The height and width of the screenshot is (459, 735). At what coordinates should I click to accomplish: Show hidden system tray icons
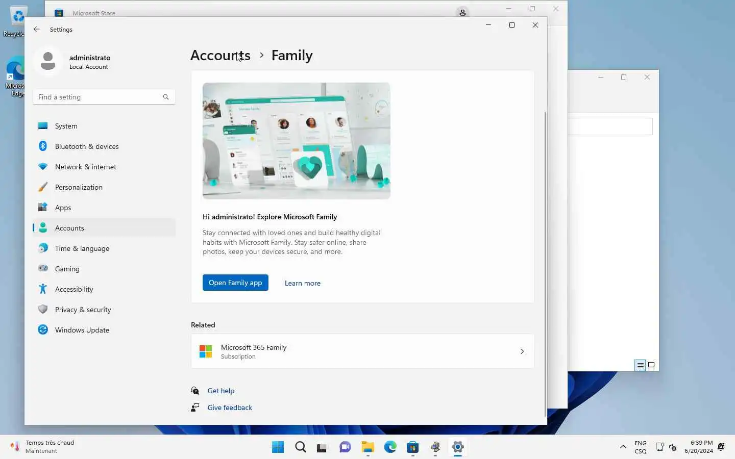click(x=623, y=447)
